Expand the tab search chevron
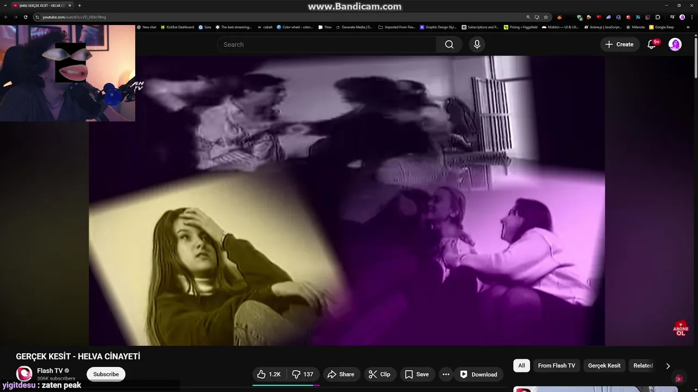This screenshot has height=392, width=698. point(5,5)
